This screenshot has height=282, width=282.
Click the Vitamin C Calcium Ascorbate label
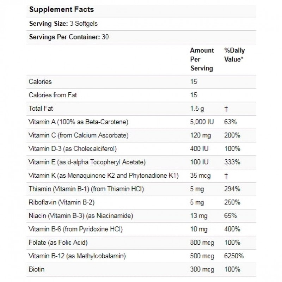click(78, 135)
